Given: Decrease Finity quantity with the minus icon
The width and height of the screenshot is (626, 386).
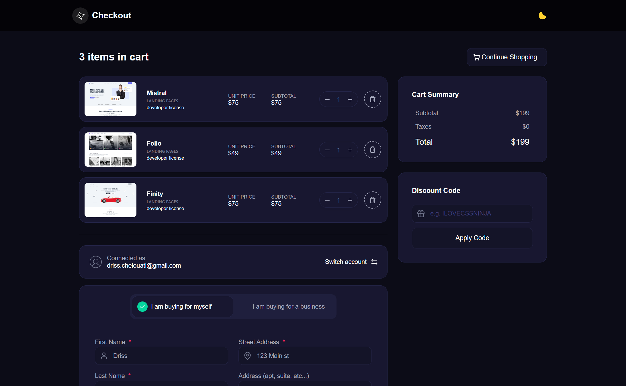Looking at the screenshot, I should 327,200.
